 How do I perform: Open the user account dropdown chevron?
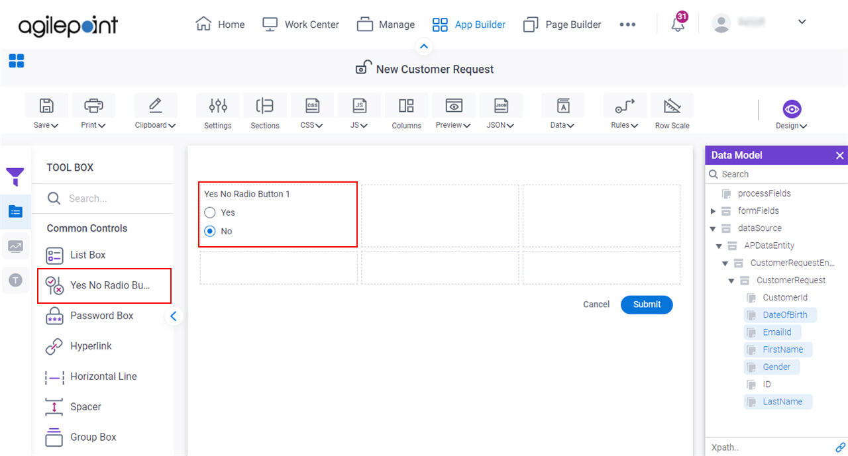(802, 22)
